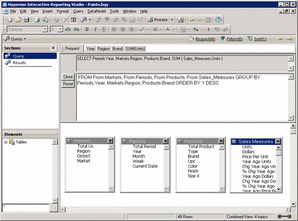298x221 pixels.
Task: Click the insert new section icon
Action: (83, 19)
